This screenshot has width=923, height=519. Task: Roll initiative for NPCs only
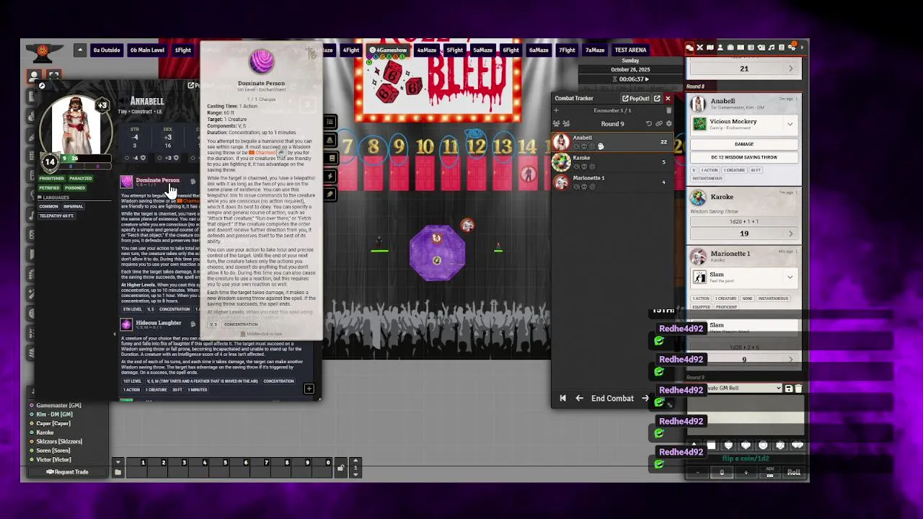[566, 124]
